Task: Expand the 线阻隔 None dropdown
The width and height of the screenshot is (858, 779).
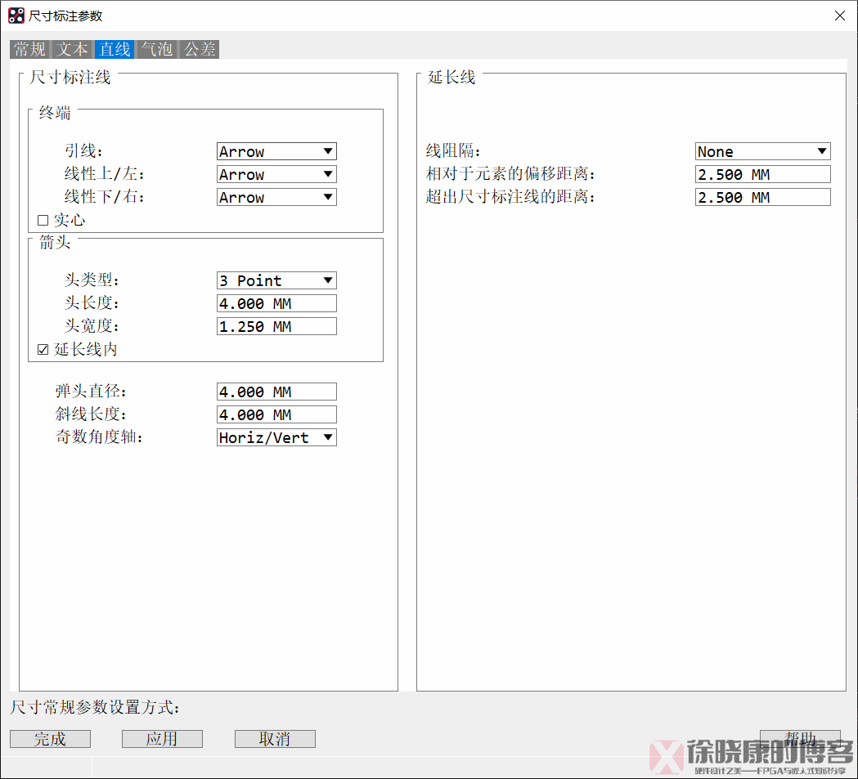Action: coord(762,151)
